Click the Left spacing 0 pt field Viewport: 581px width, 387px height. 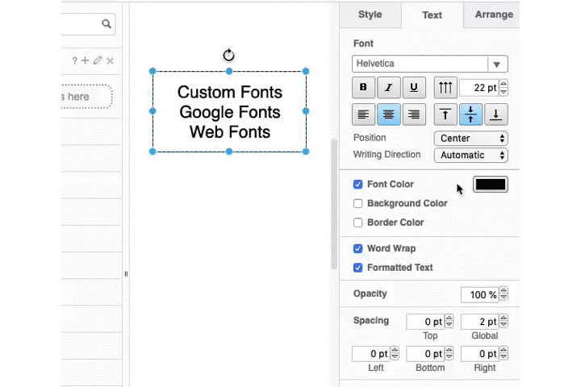point(371,354)
